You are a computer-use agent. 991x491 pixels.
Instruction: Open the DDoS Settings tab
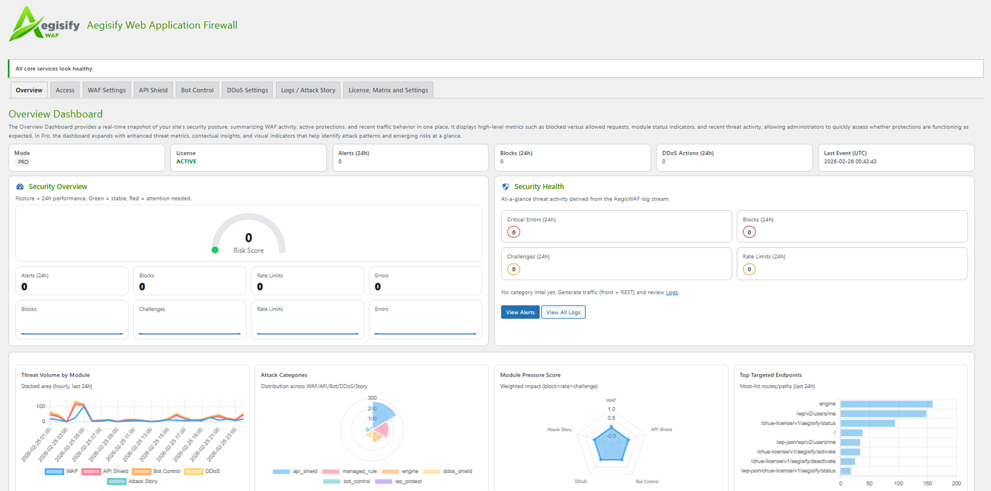point(247,90)
